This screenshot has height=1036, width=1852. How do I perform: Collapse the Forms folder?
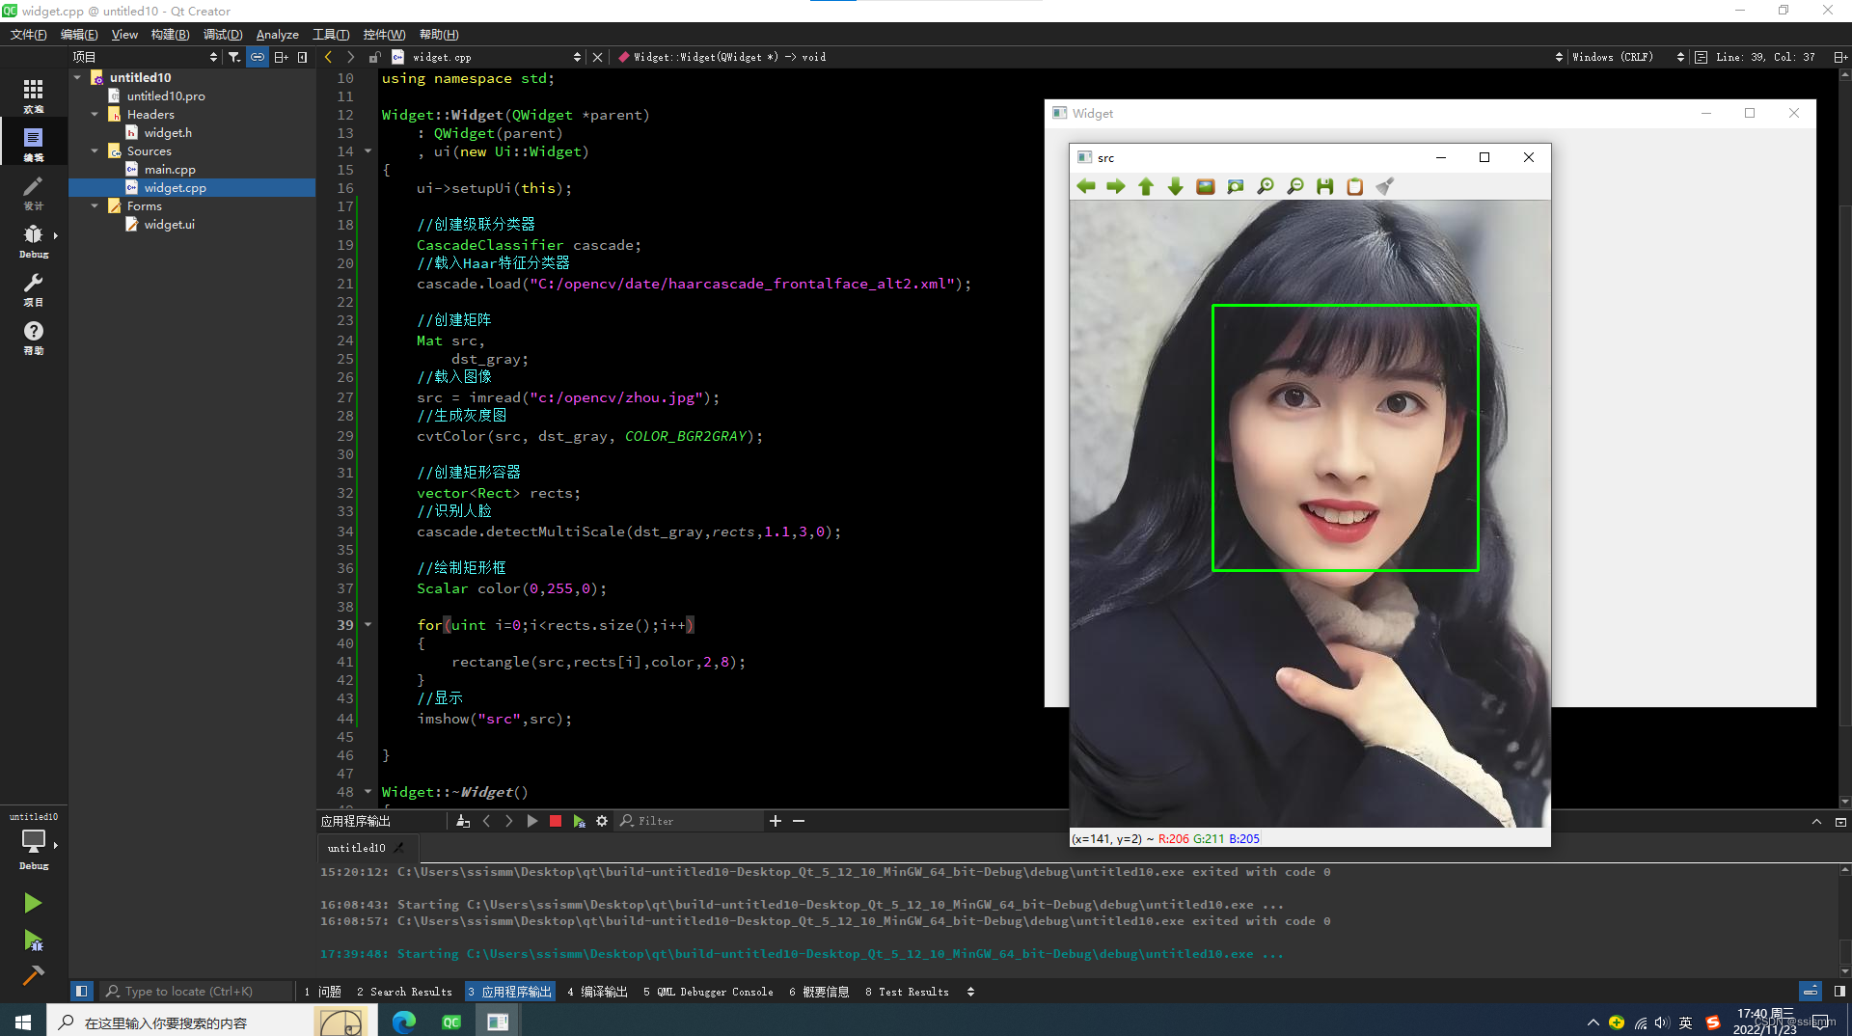point(95,205)
